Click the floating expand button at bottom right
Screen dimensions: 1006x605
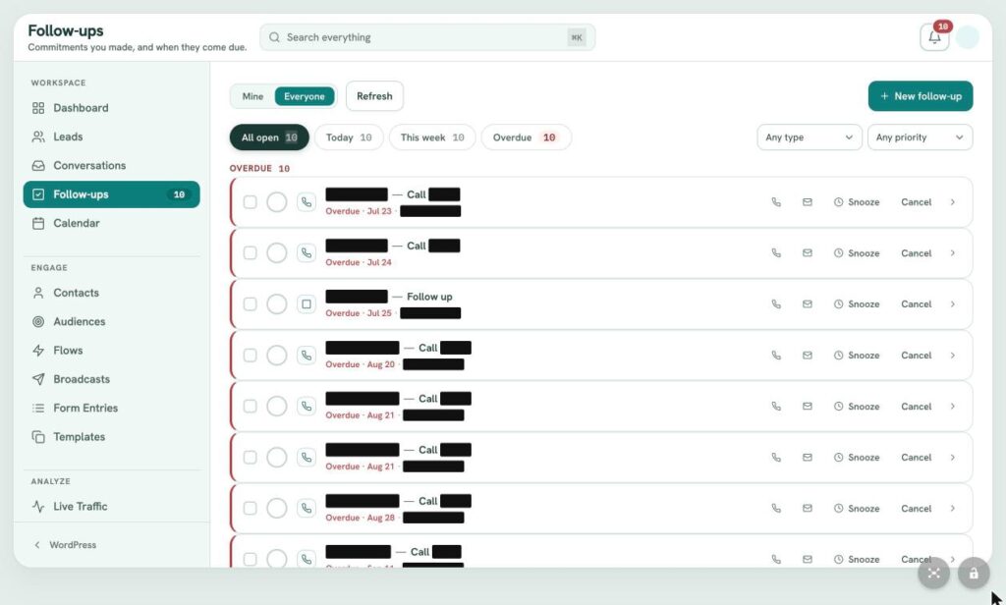tap(933, 573)
